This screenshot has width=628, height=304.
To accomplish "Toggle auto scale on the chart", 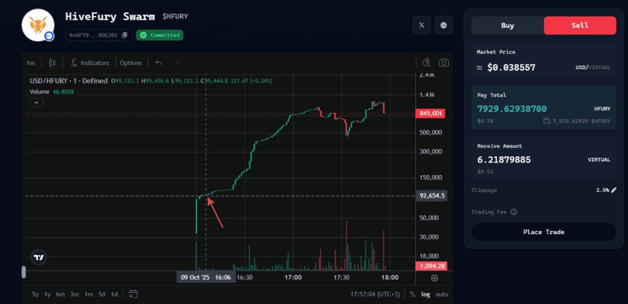I will (x=442, y=294).
